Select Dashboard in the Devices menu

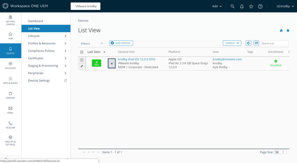pos(35,21)
